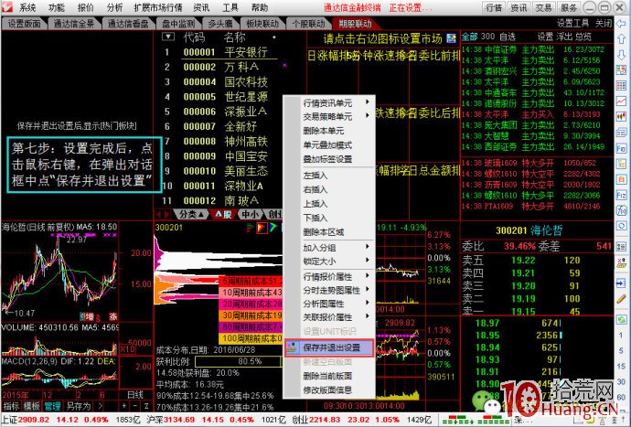
Task: Select the 15-minute period in sidebar
Action: [x=621, y=367]
